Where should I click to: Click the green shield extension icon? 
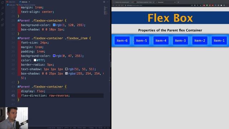207,5
